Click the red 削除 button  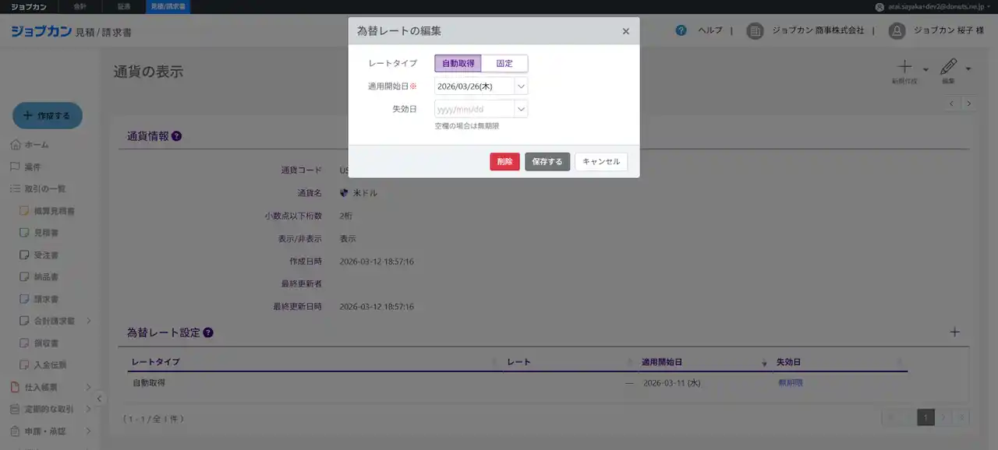click(x=504, y=162)
